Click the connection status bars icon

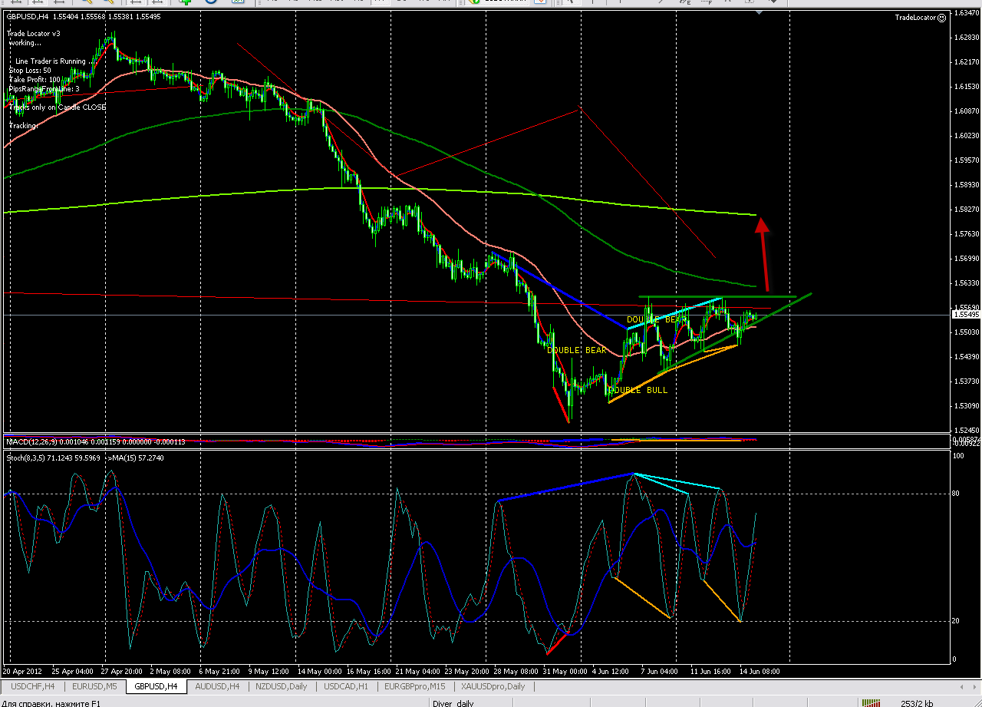(870, 702)
